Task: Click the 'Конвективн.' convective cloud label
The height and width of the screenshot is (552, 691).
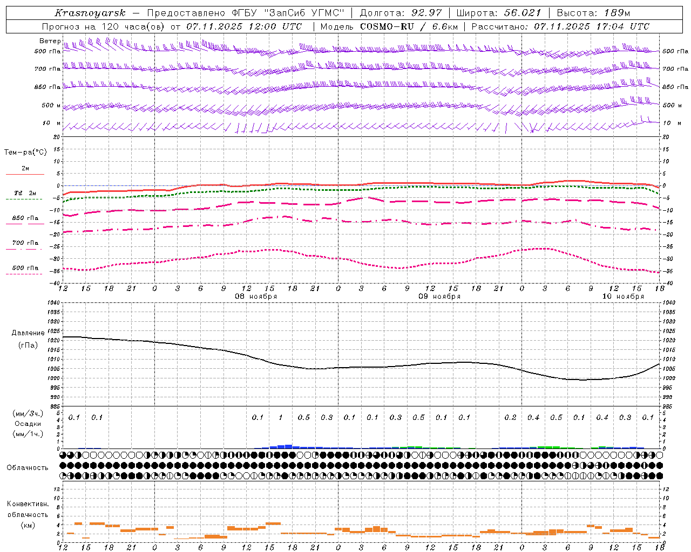Action: pos(28,504)
